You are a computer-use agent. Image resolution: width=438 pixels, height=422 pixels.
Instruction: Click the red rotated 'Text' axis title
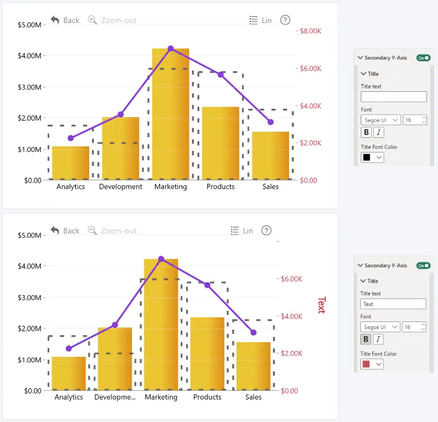(322, 305)
